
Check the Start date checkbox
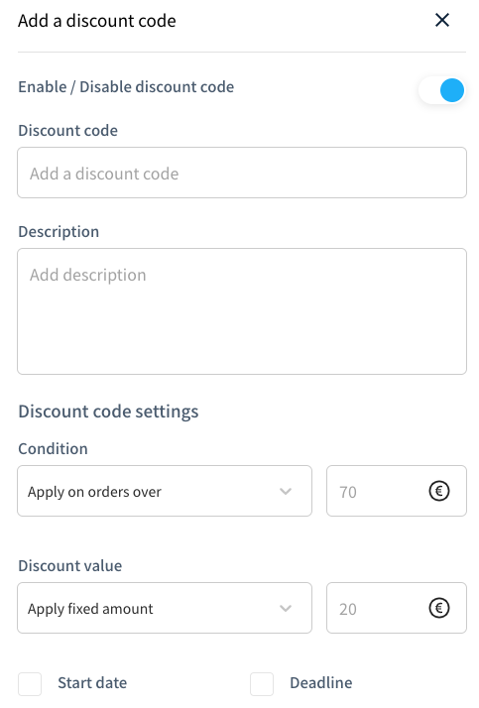30,683
